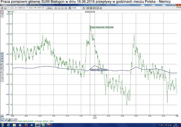
Task: Click the chart icon at top-left of plot
Action: pos(2,12)
